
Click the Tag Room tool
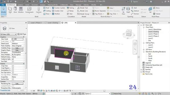pyautogui.click(x=98, y=14)
